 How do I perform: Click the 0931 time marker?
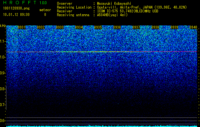[x=22, y=27]
